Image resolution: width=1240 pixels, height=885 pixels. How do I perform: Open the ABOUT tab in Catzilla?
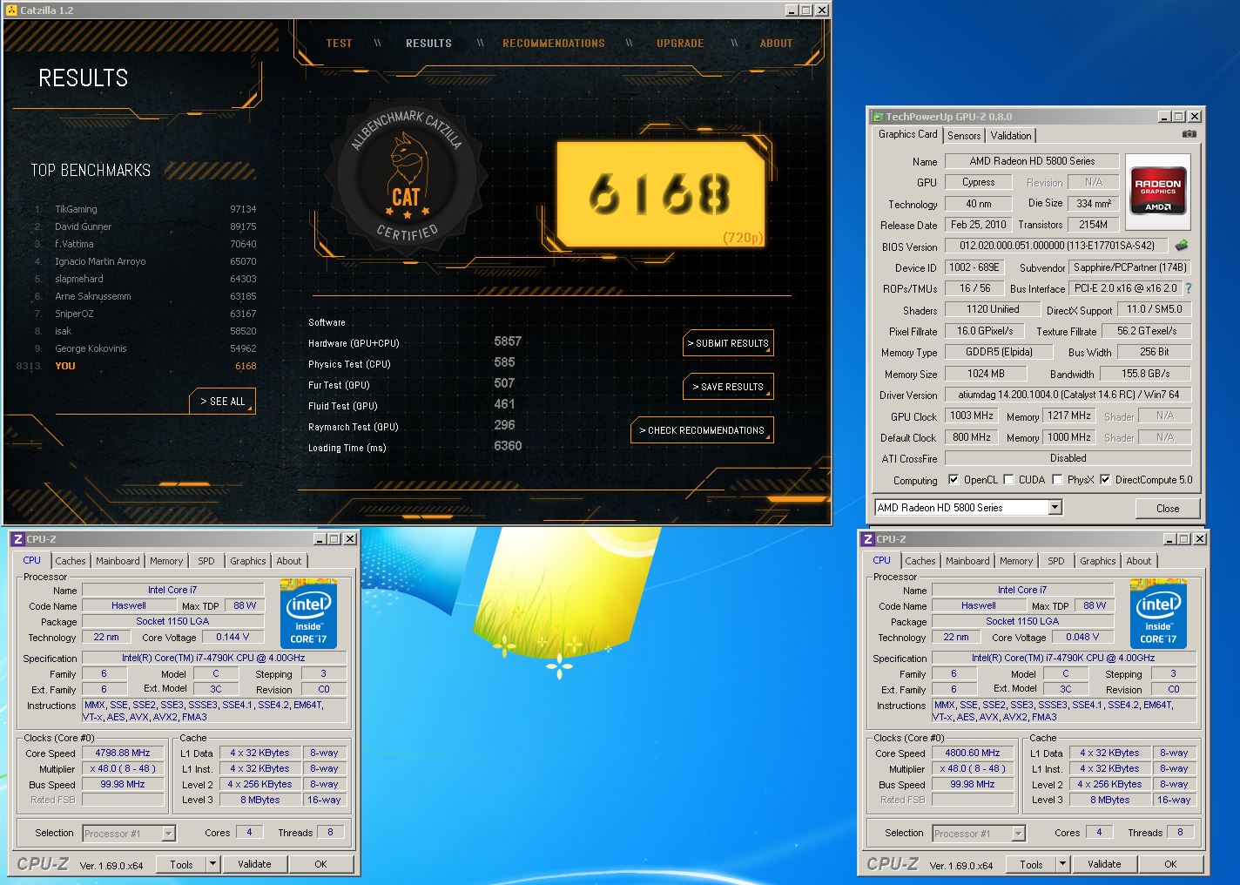776,43
